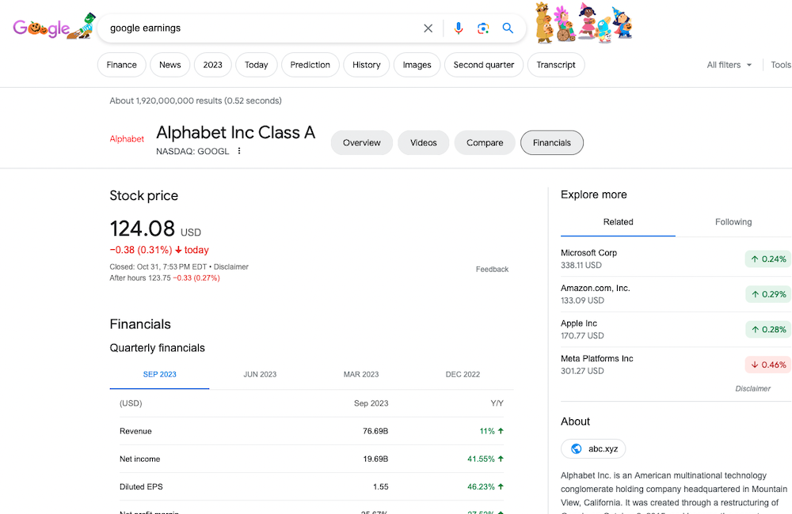Image resolution: width=792 pixels, height=514 pixels.
Task: Select the Related tab in Explore more
Action: [x=618, y=222]
